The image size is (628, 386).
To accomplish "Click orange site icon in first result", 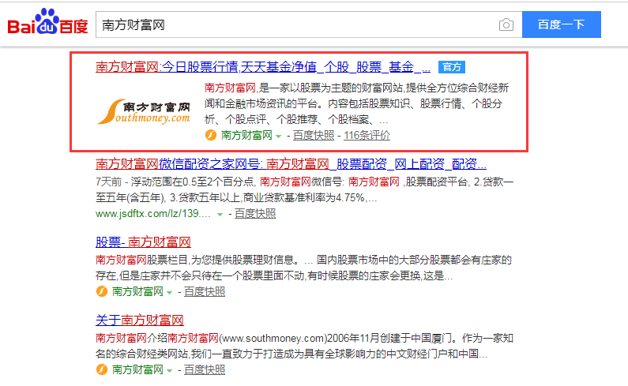I will (211, 135).
